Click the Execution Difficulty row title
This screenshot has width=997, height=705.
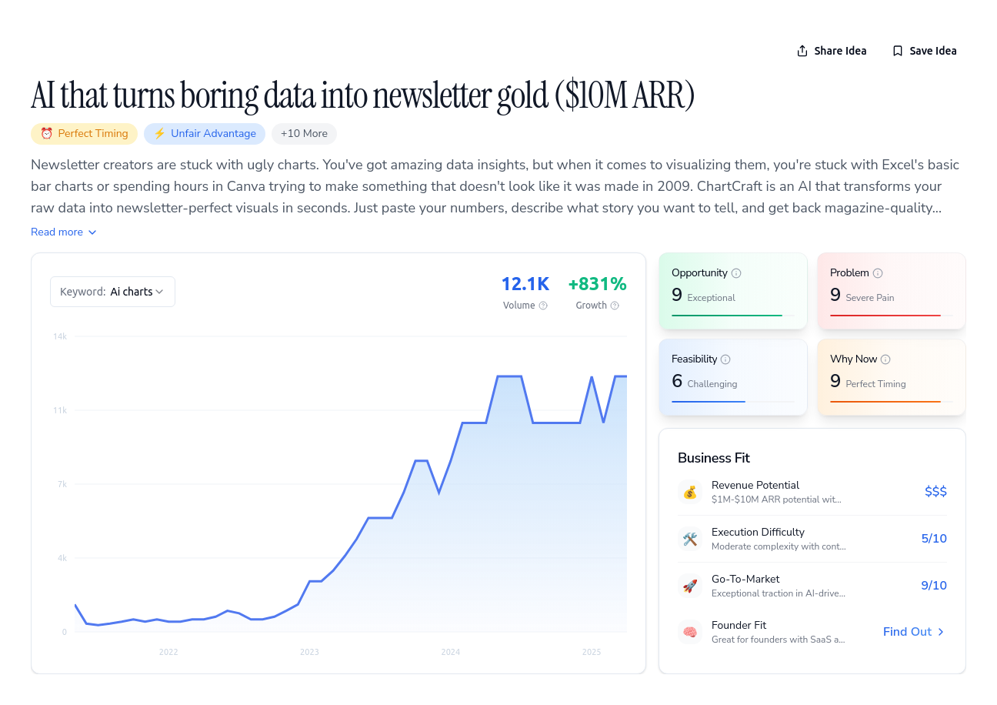[758, 533]
